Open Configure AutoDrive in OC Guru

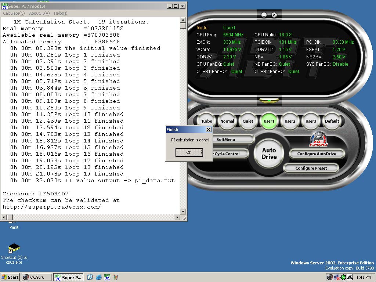pos(317,154)
